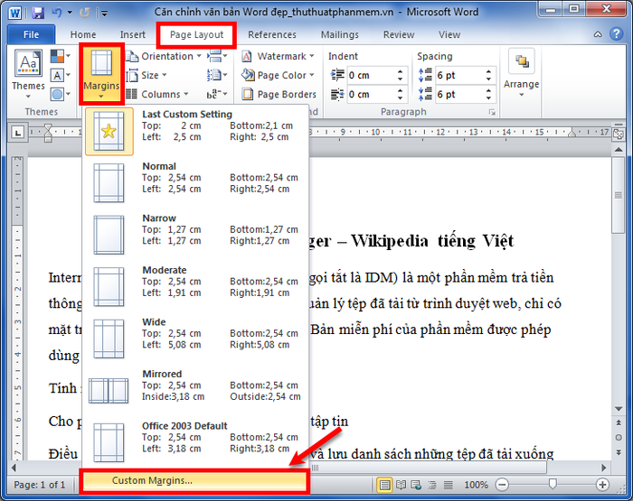Click Custom Margins... option

click(152, 480)
